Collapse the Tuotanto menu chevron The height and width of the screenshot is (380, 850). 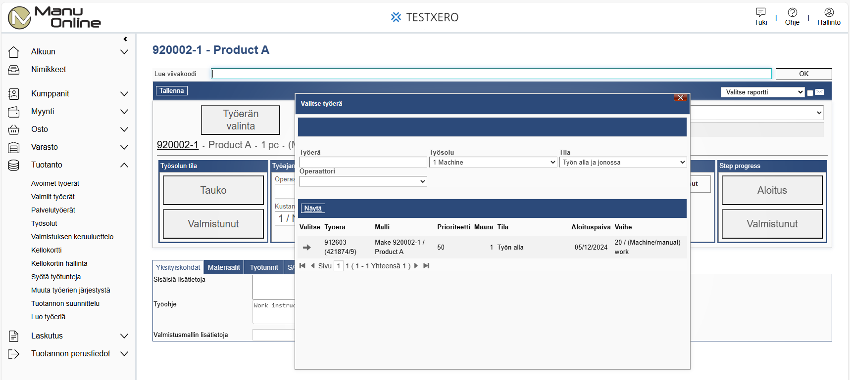(x=124, y=165)
